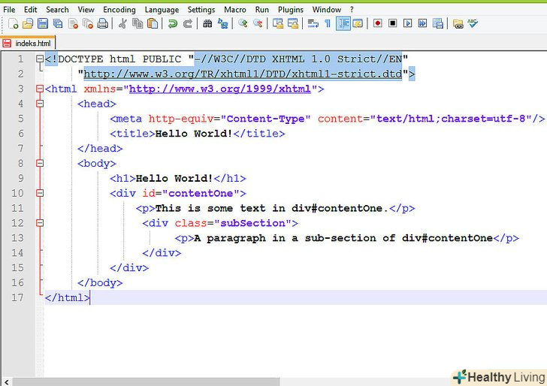Toggle Show All Characters pilcrow button
547x386 pixels.
tap(328, 24)
